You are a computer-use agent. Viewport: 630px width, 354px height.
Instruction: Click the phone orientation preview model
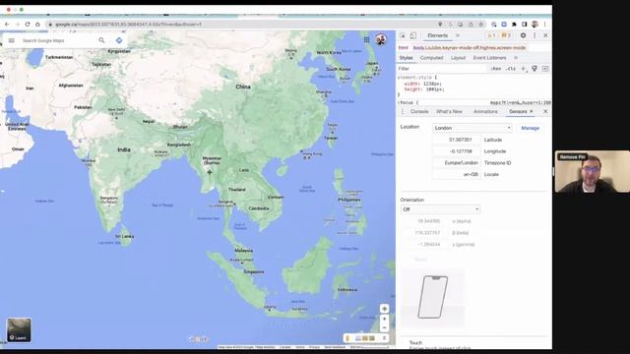433,297
